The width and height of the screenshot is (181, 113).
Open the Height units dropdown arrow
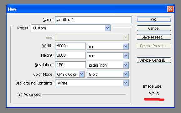point(126,56)
